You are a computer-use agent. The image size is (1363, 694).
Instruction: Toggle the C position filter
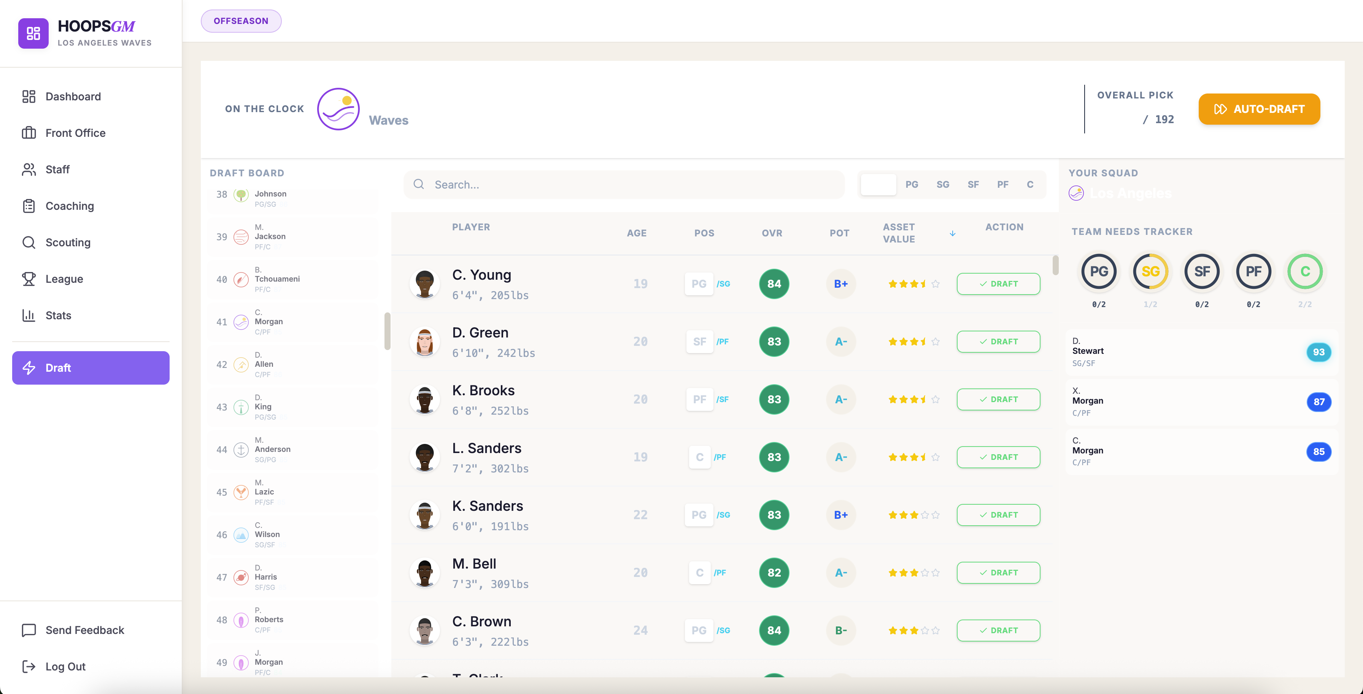(1029, 184)
